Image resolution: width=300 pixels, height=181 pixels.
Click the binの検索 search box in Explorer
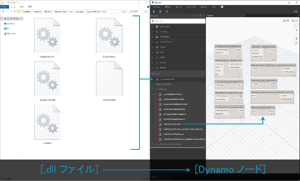(x=138, y=11)
